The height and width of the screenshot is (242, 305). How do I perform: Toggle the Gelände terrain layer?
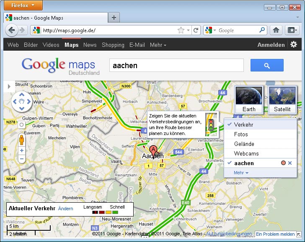point(261,144)
